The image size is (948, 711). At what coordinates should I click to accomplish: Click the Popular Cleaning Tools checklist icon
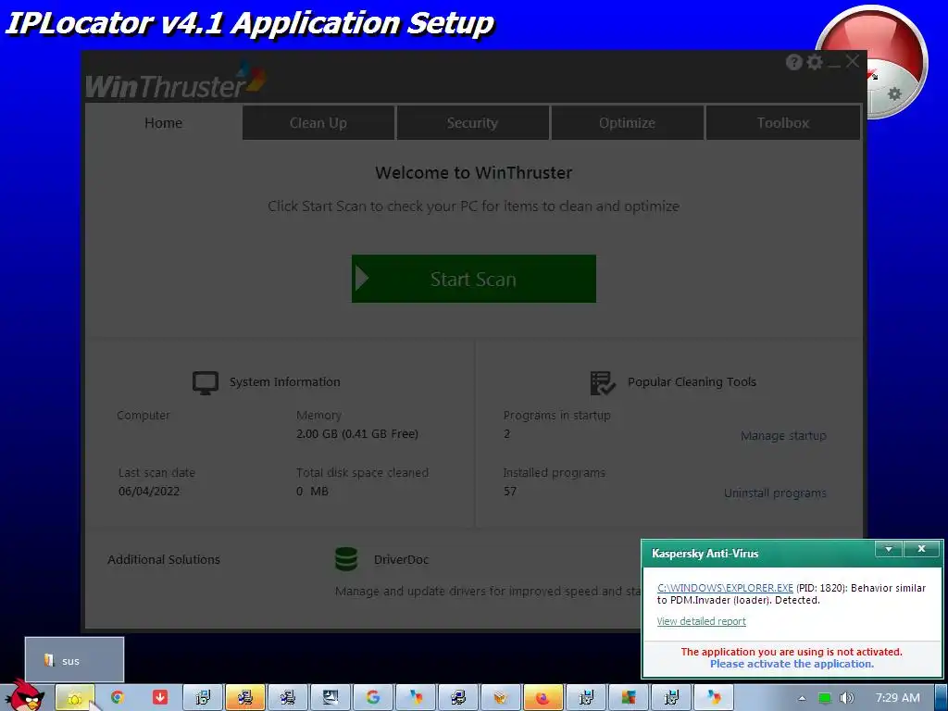tap(602, 382)
